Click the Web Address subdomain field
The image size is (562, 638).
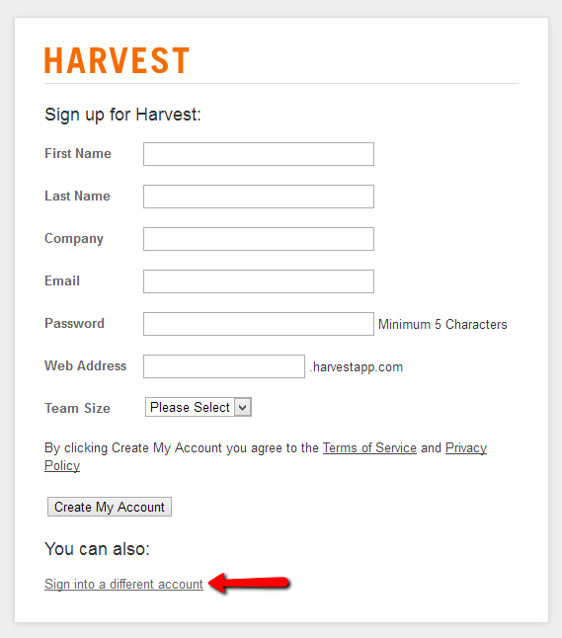click(x=224, y=366)
